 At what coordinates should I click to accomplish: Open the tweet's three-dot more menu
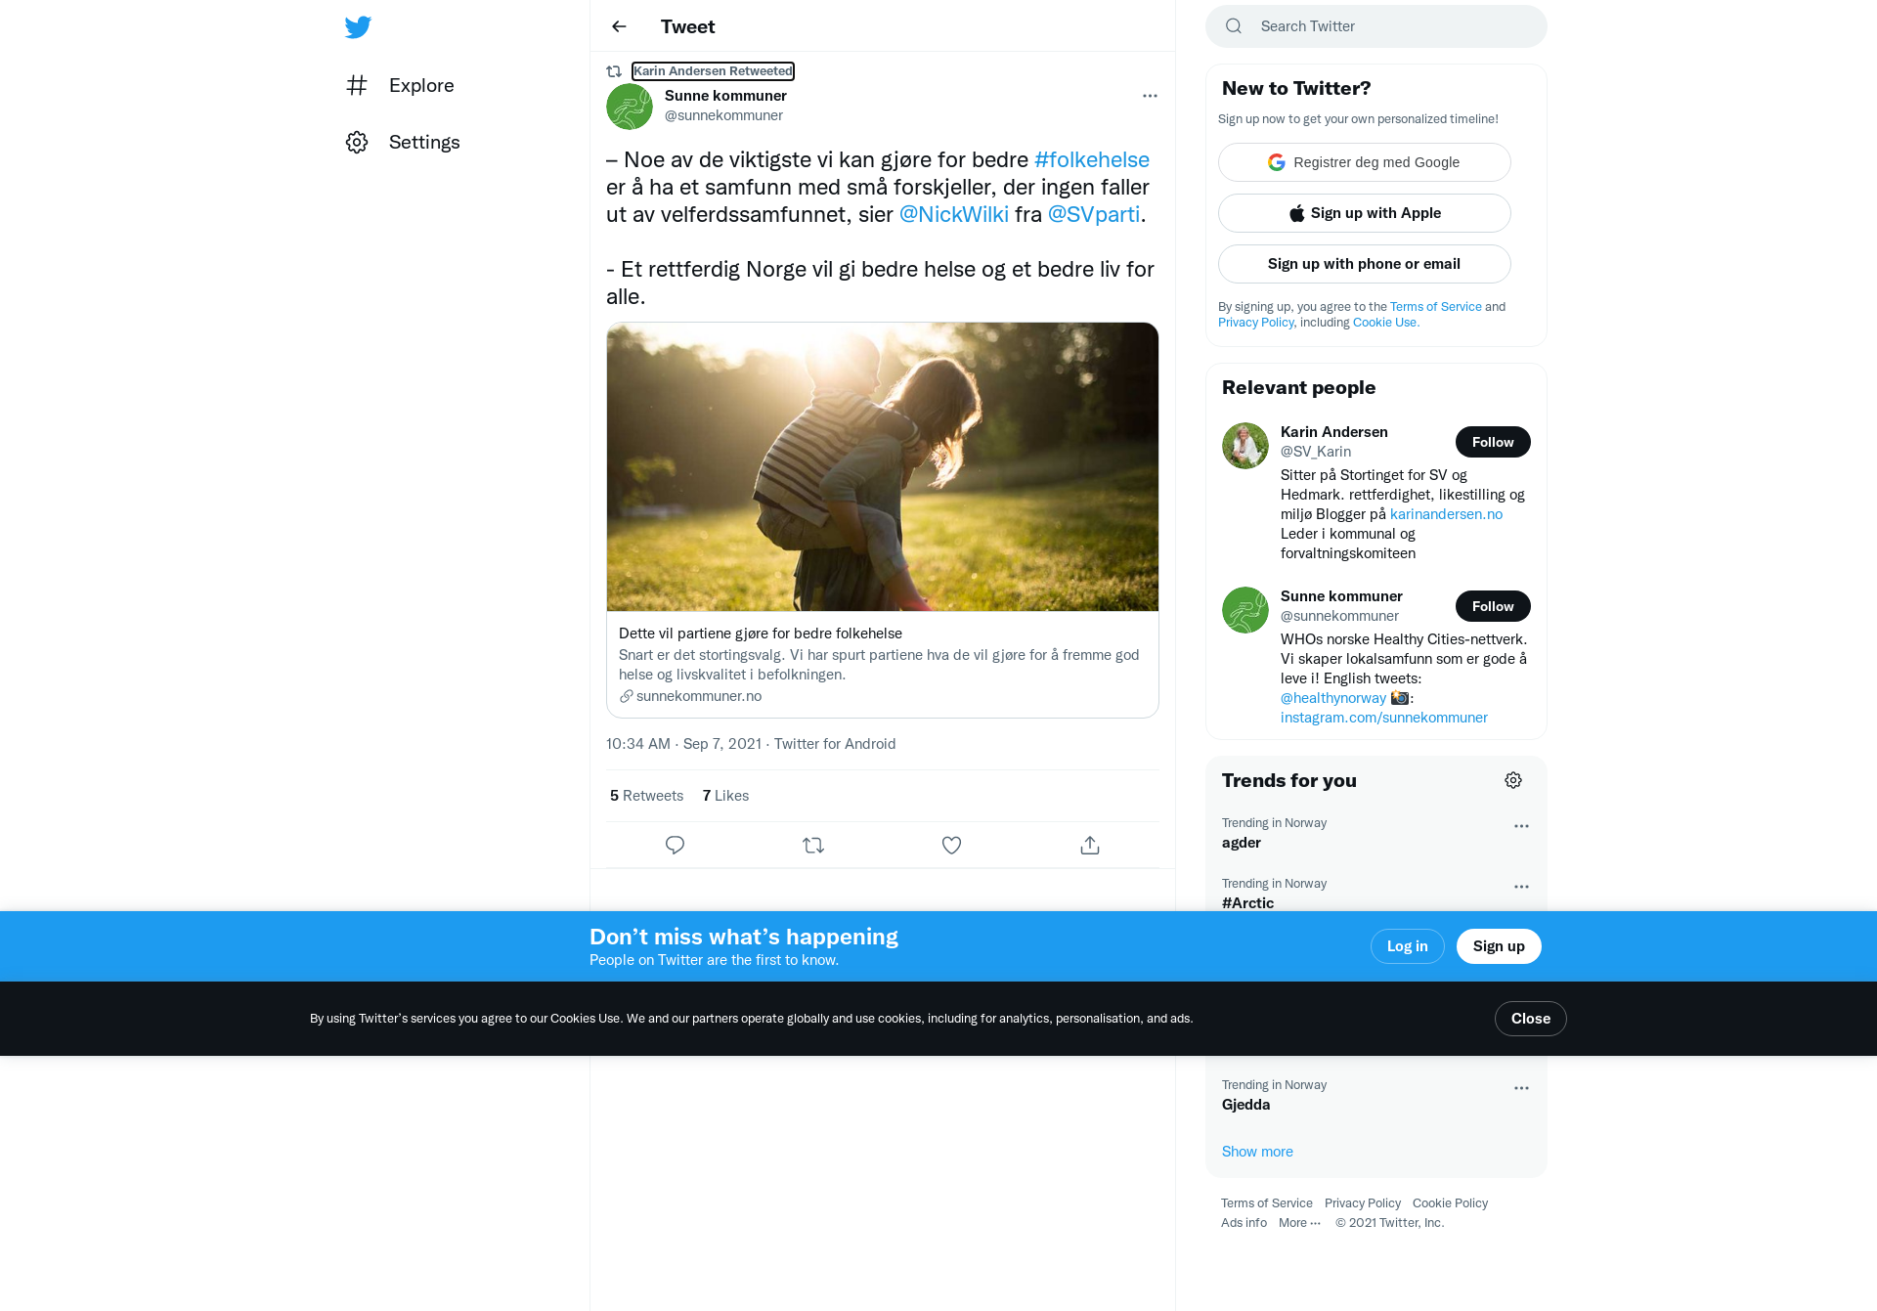point(1150,96)
